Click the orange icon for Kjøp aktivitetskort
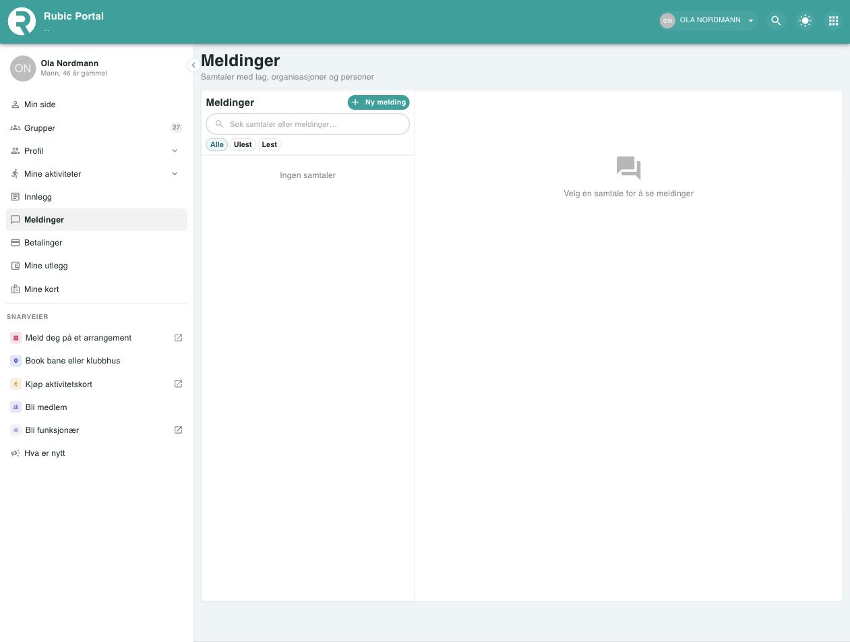The height and width of the screenshot is (642, 850). [16, 384]
